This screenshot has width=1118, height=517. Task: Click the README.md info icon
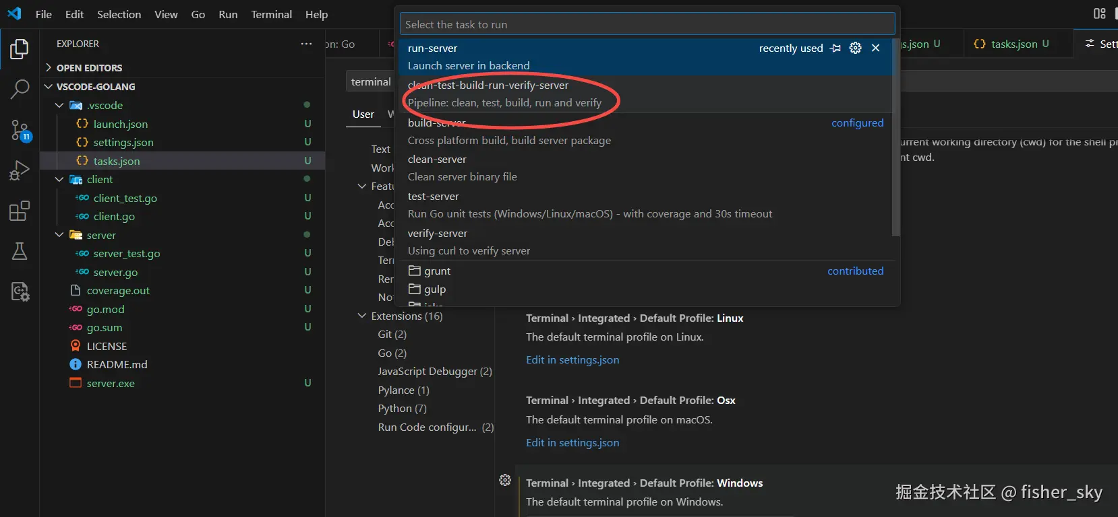click(76, 364)
